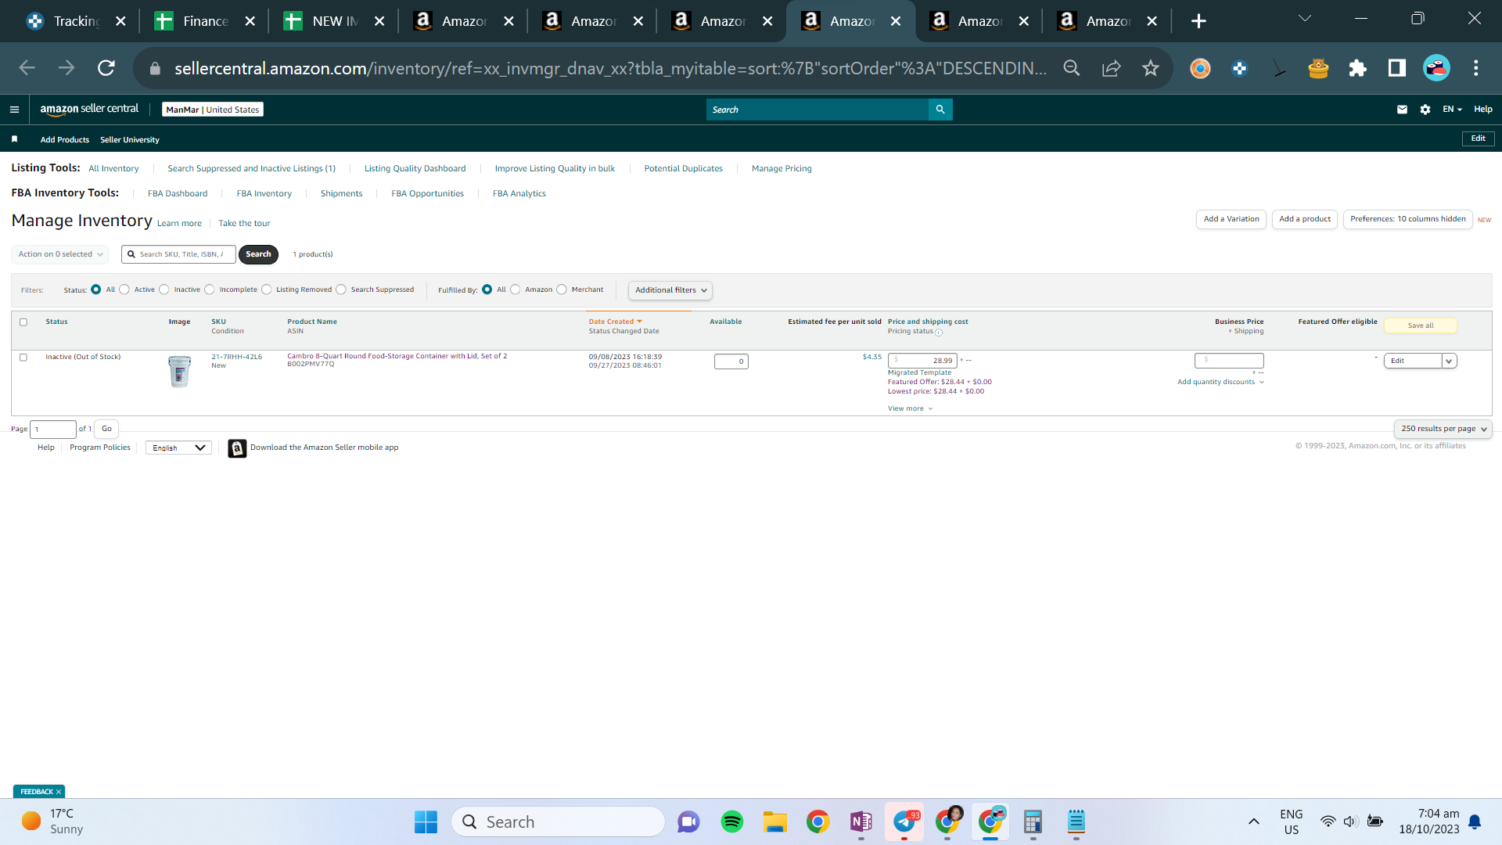1502x845 pixels.
Task: Open the Cambro 8-Quart product name link
Action: tap(397, 356)
